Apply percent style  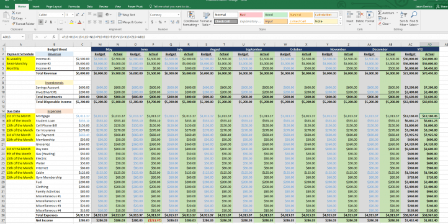160,22
